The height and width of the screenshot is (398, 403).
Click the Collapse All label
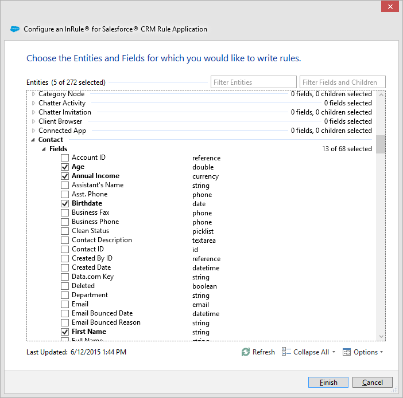click(311, 352)
